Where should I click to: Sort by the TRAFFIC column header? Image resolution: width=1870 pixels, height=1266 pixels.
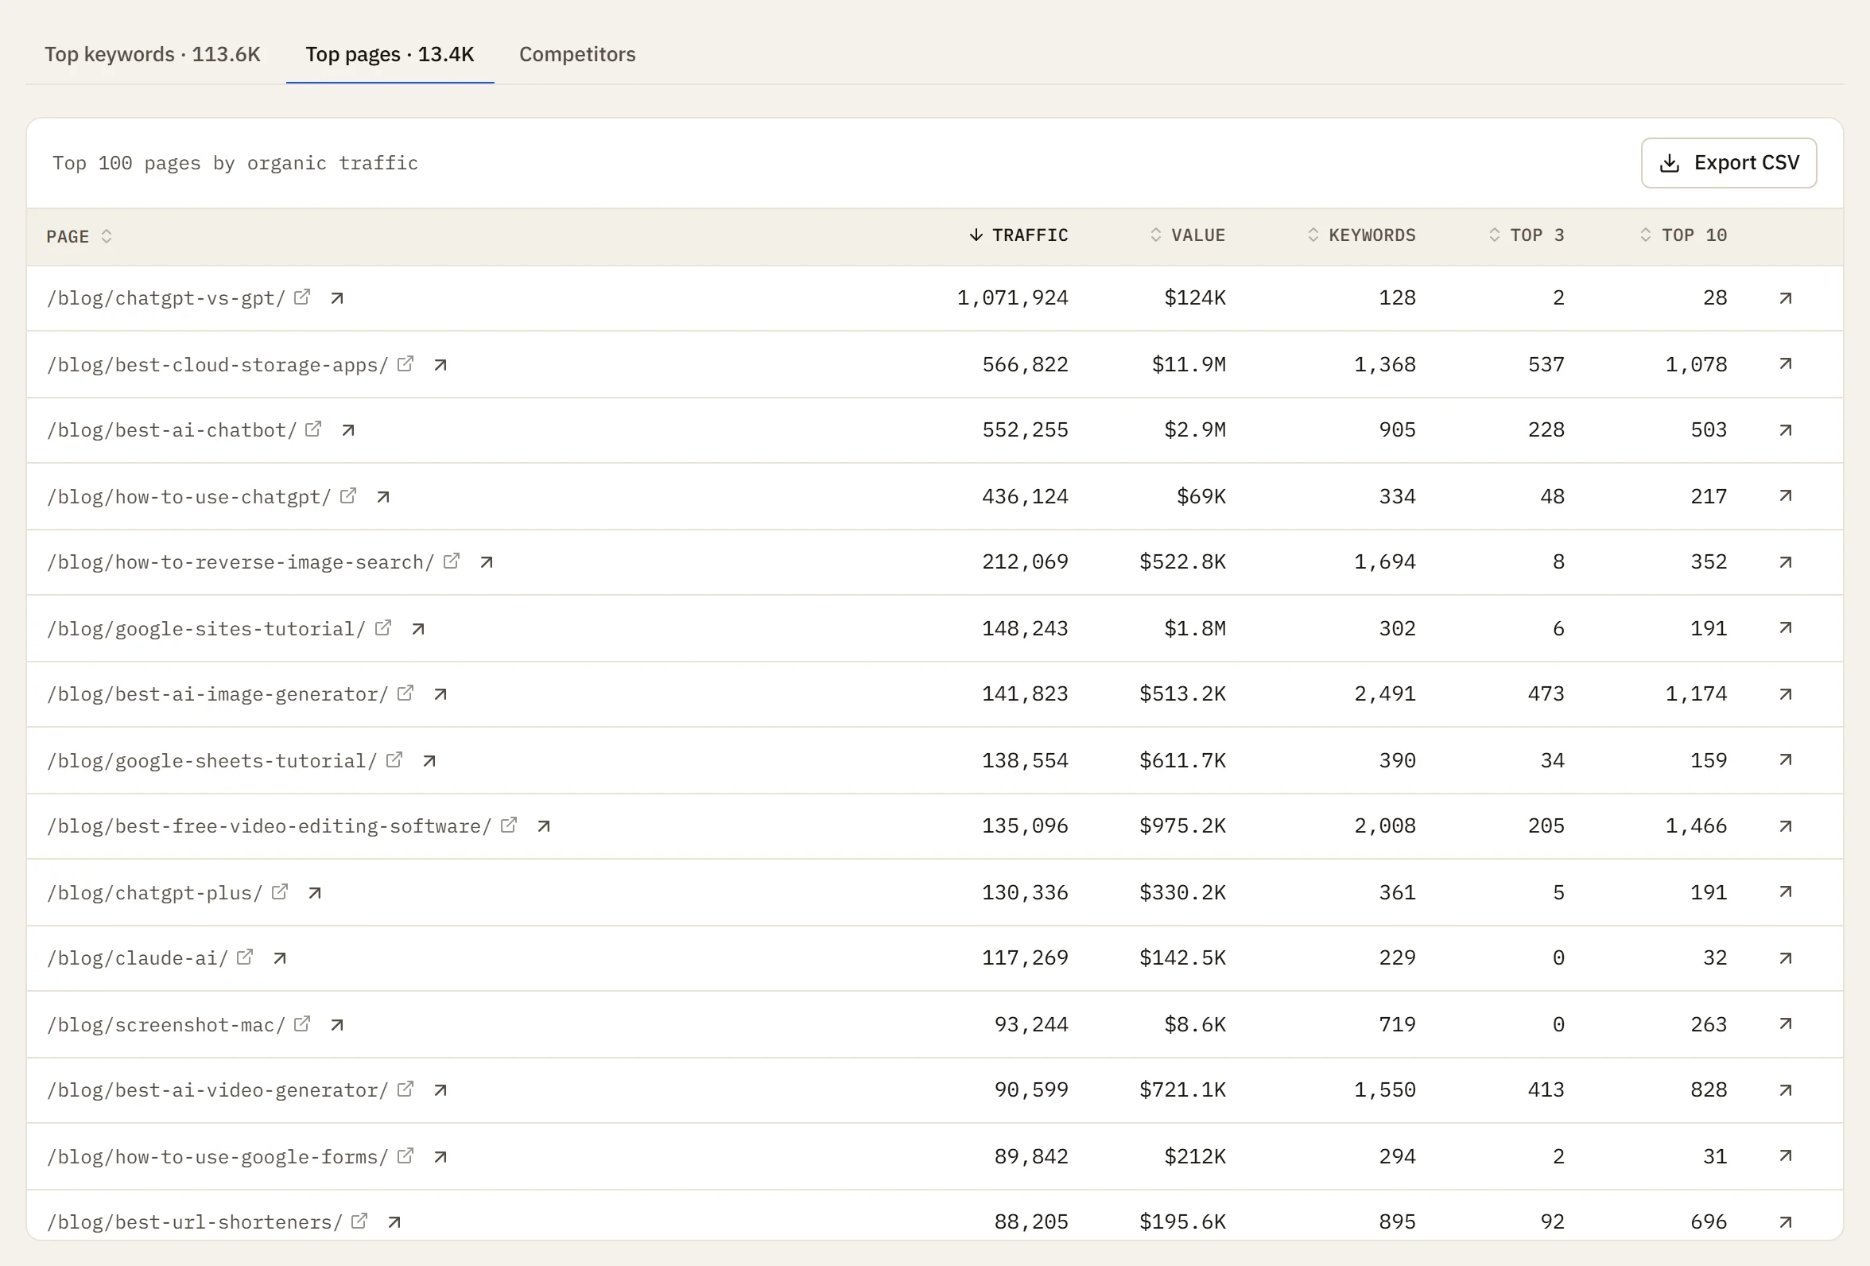click(1018, 235)
